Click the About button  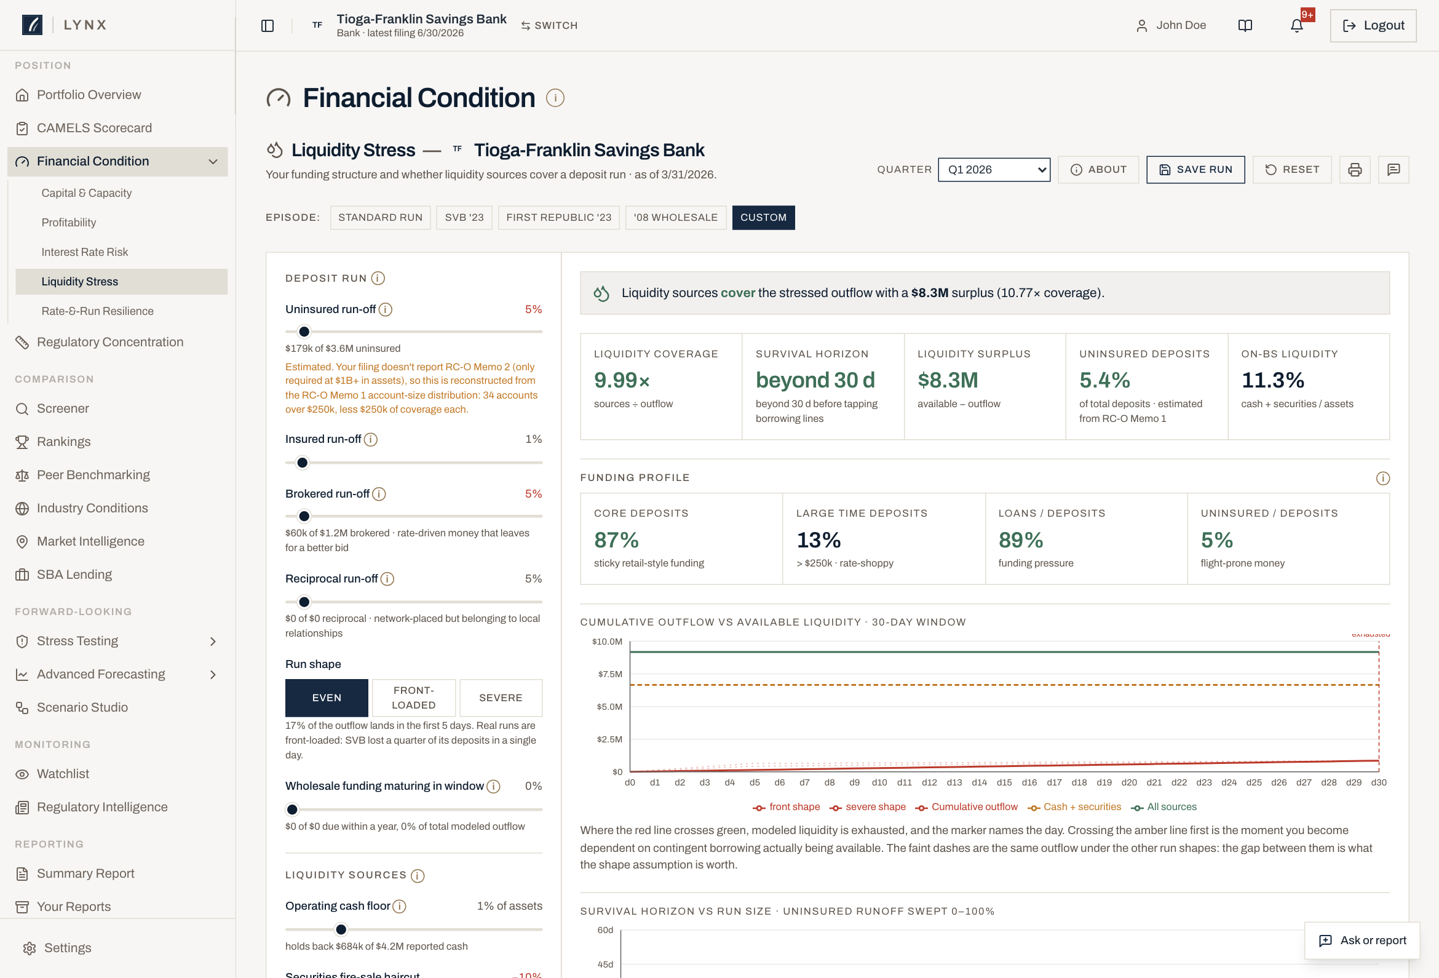point(1098,170)
